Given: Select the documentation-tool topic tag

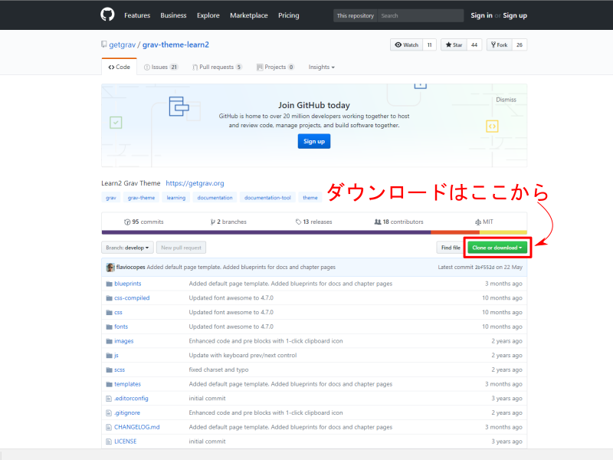Looking at the screenshot, I should tap(267, 198).
